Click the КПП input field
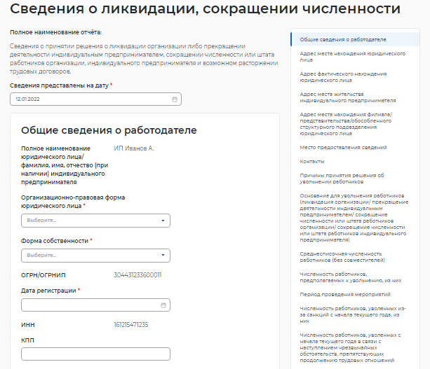Viewport: 430px width, 369px height. [95, 354]
